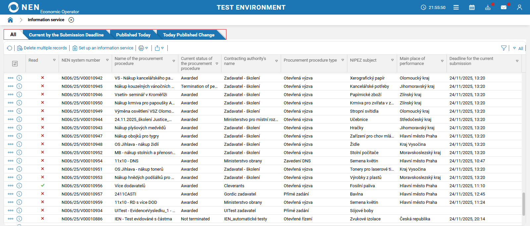Screen dimensions: 530x226
Task: Open the calendar icon in header
Action: tap(472, 7)
